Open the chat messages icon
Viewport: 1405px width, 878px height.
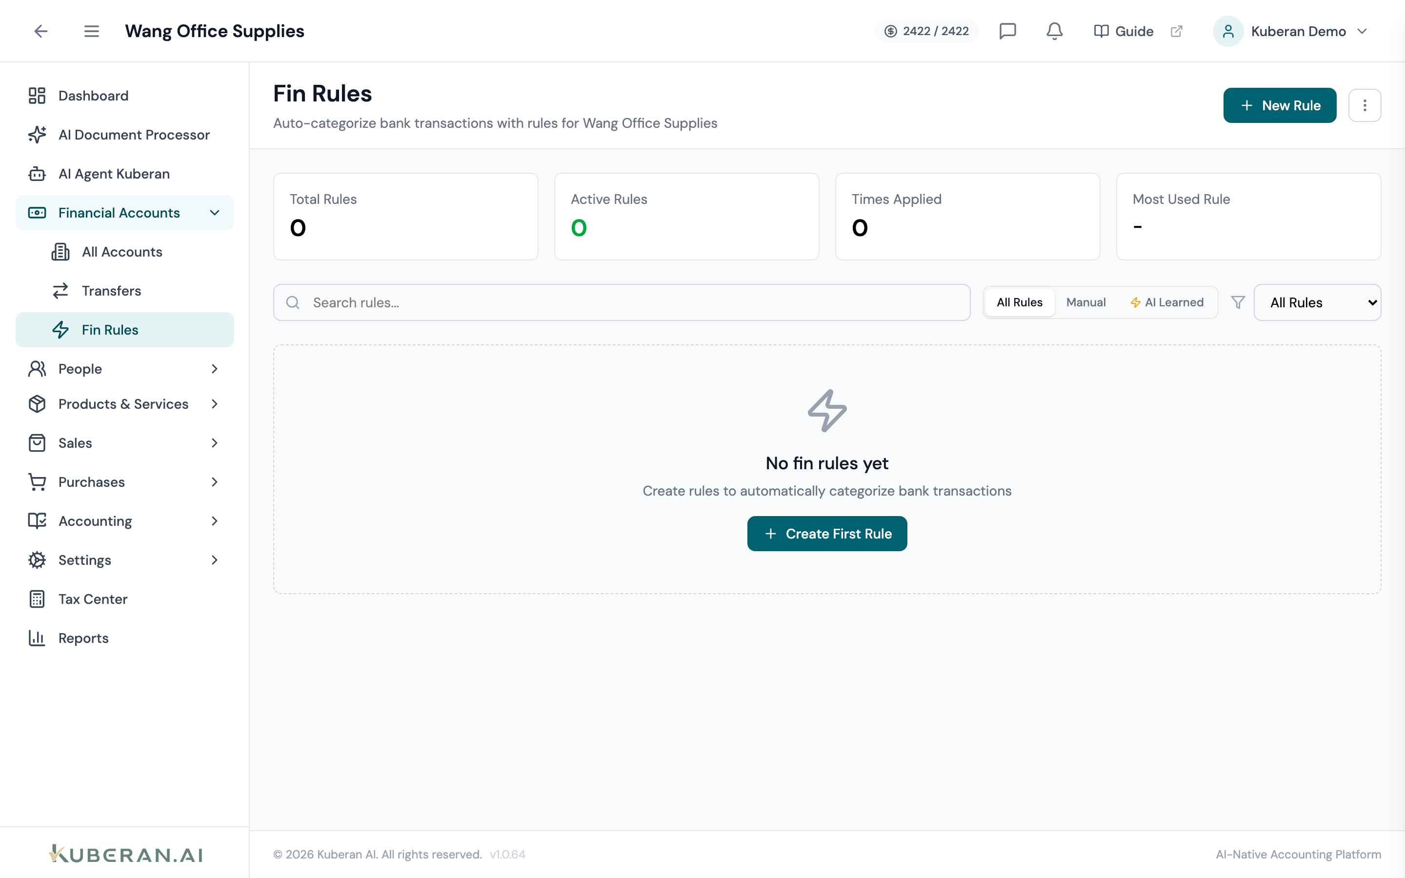tap(1007, 31)
